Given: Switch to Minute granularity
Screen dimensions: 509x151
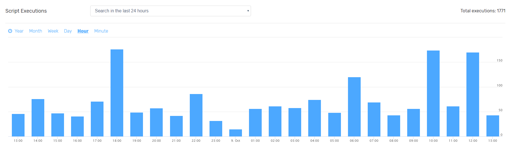Looking at the screenshot, I should pos(101,31).
